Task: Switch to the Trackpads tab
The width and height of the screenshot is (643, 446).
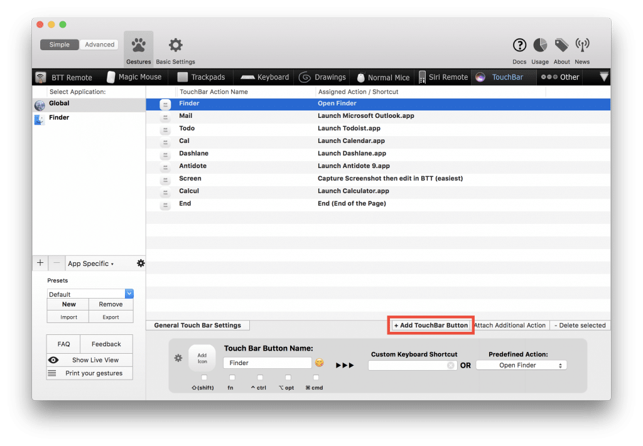Action: tap(202, 77)
